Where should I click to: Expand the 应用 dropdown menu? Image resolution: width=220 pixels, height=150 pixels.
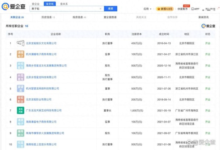(147, 9)
